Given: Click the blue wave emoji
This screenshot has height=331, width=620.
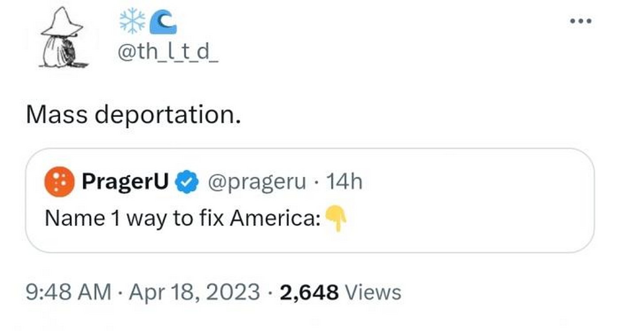Looking at the screenshot, I should click(163, 23).
